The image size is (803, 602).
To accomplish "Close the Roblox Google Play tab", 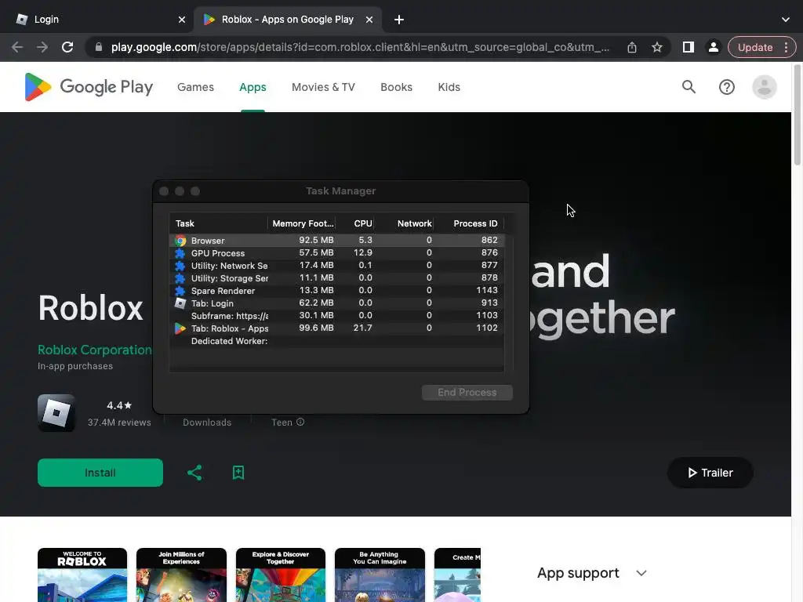I will pyautogui.click(x=369, y=20).
